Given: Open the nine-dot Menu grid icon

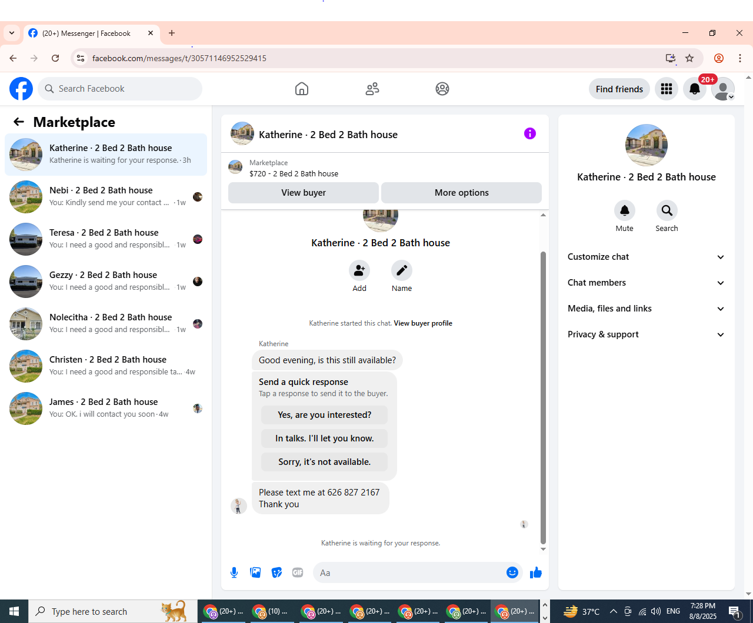Looking at the screenshot, I should pos(667,89).
